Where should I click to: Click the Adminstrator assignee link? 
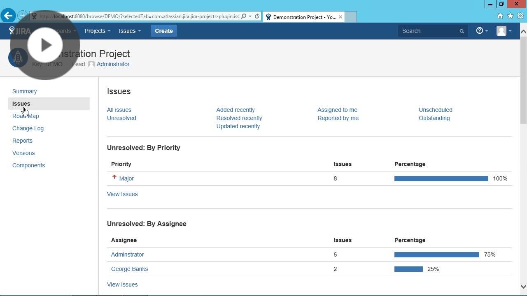point(127,254)
